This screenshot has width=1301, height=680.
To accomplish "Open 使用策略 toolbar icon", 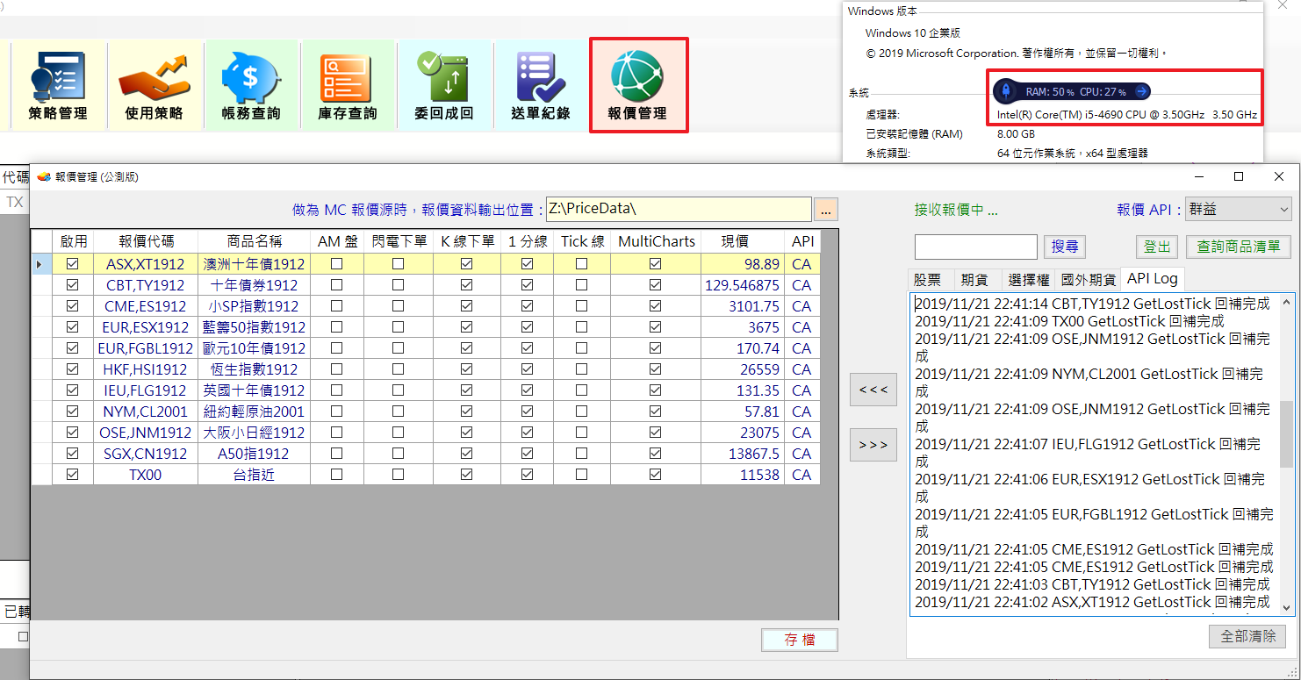I will pos(154,86).
